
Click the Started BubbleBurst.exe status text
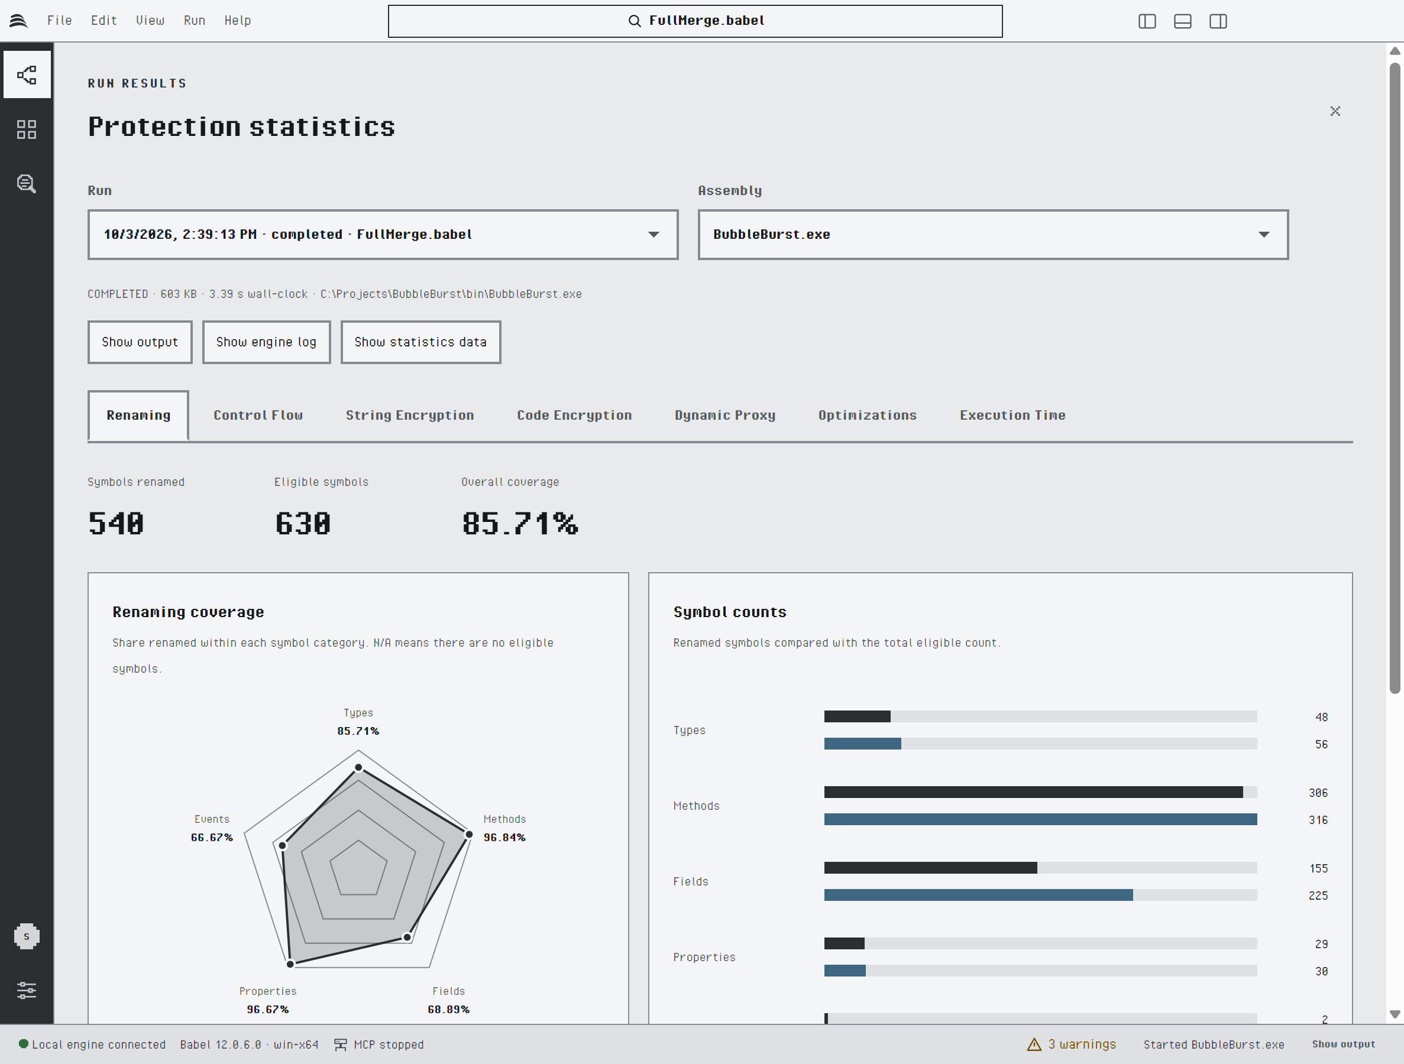[x=1214, y=1044]
